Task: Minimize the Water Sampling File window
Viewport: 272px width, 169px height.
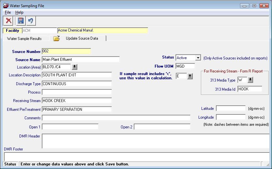Action: [x=245, y=6]
